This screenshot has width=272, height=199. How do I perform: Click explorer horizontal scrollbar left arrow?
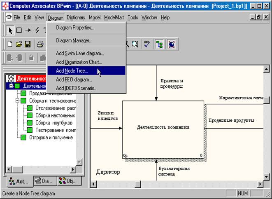click(x=9, y=169)
